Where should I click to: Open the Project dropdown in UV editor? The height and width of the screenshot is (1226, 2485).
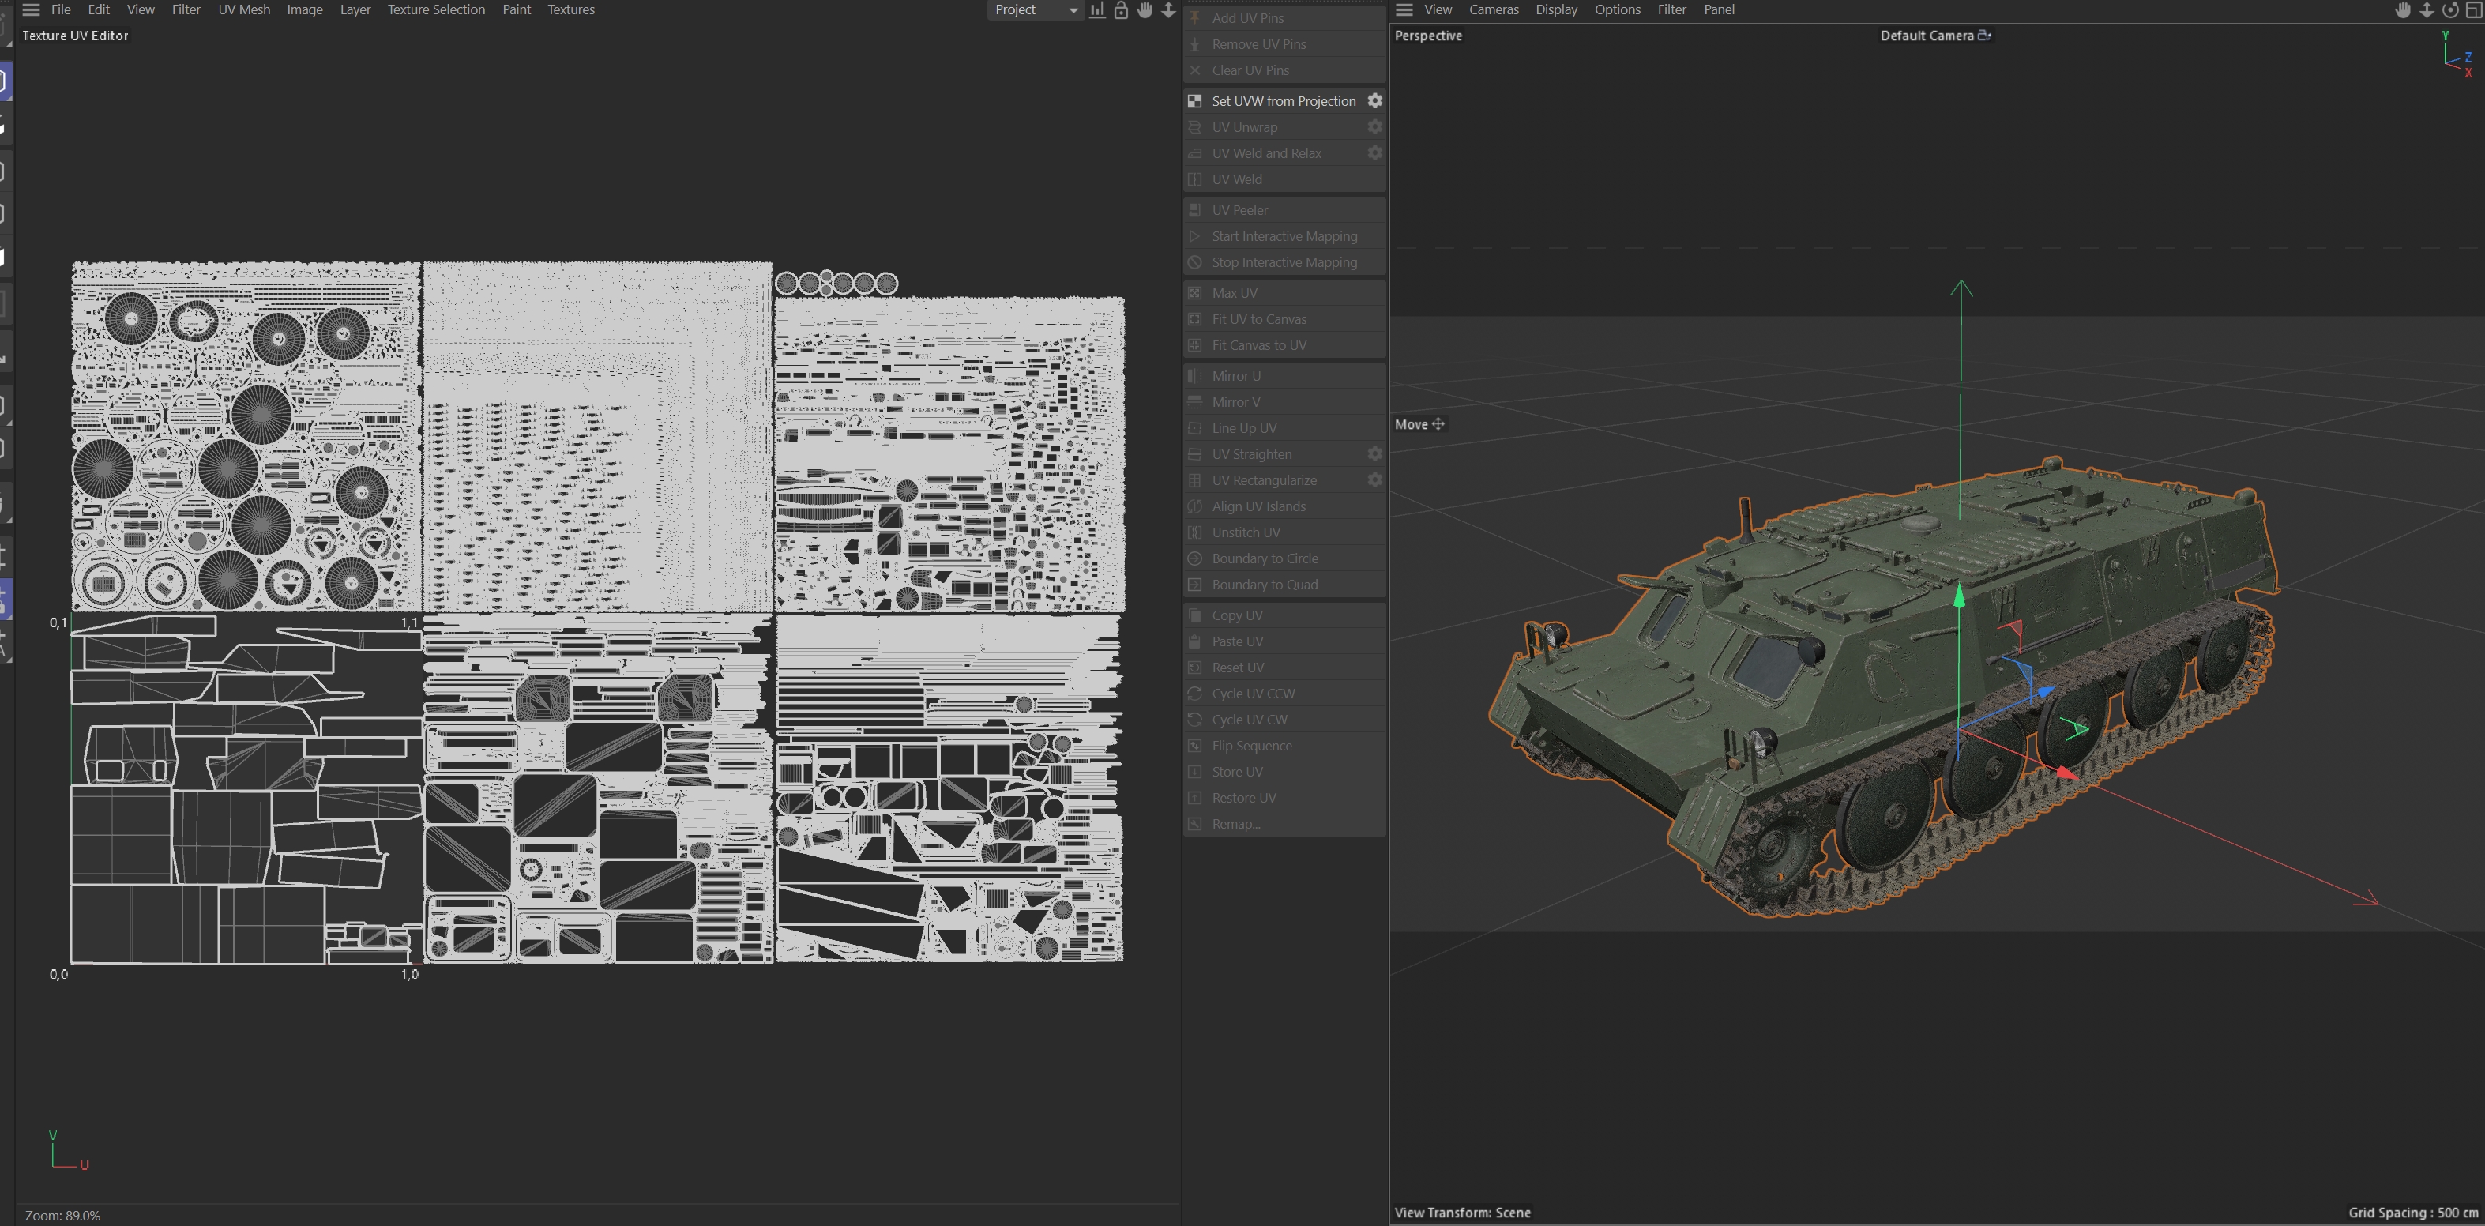click(x=1035, y=9)
